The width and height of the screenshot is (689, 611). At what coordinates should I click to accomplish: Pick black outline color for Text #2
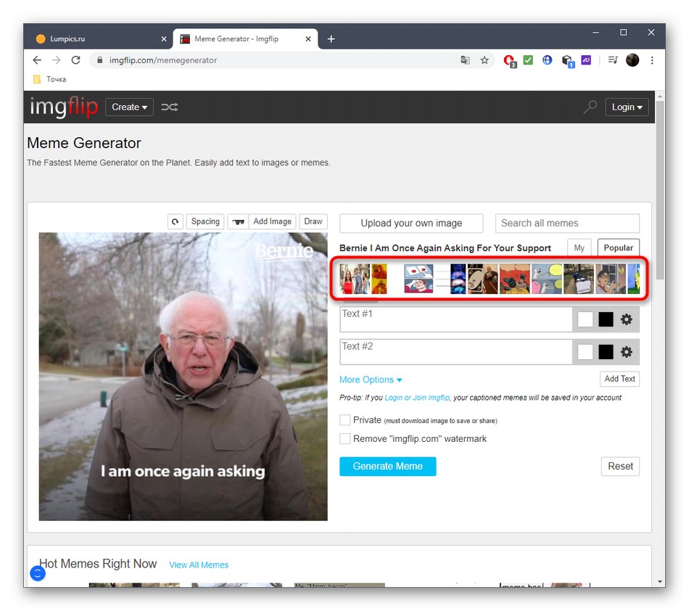pyautogui.click(x=606, y=352)
